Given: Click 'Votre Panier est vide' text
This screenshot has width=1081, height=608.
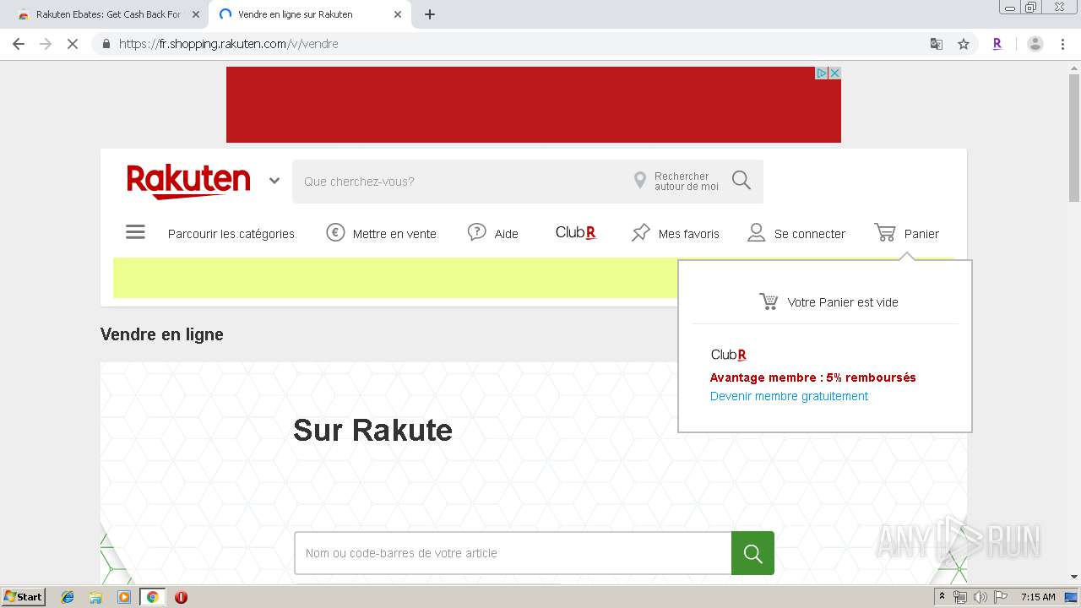Looking at the screenshot, I should click(x=843, y=302).
